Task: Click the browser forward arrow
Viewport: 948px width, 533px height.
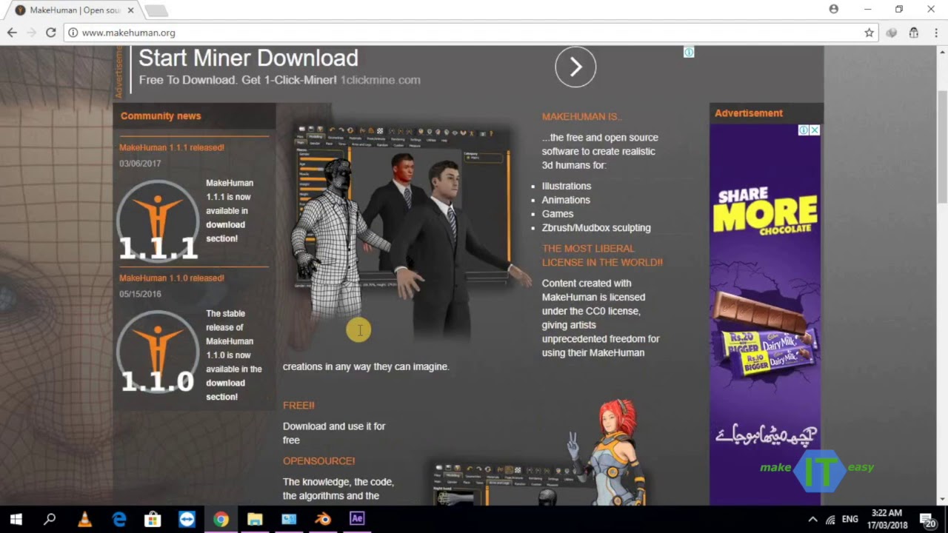Action: 31,33
